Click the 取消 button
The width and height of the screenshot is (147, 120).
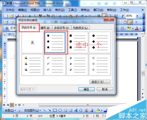pos(105,89)
